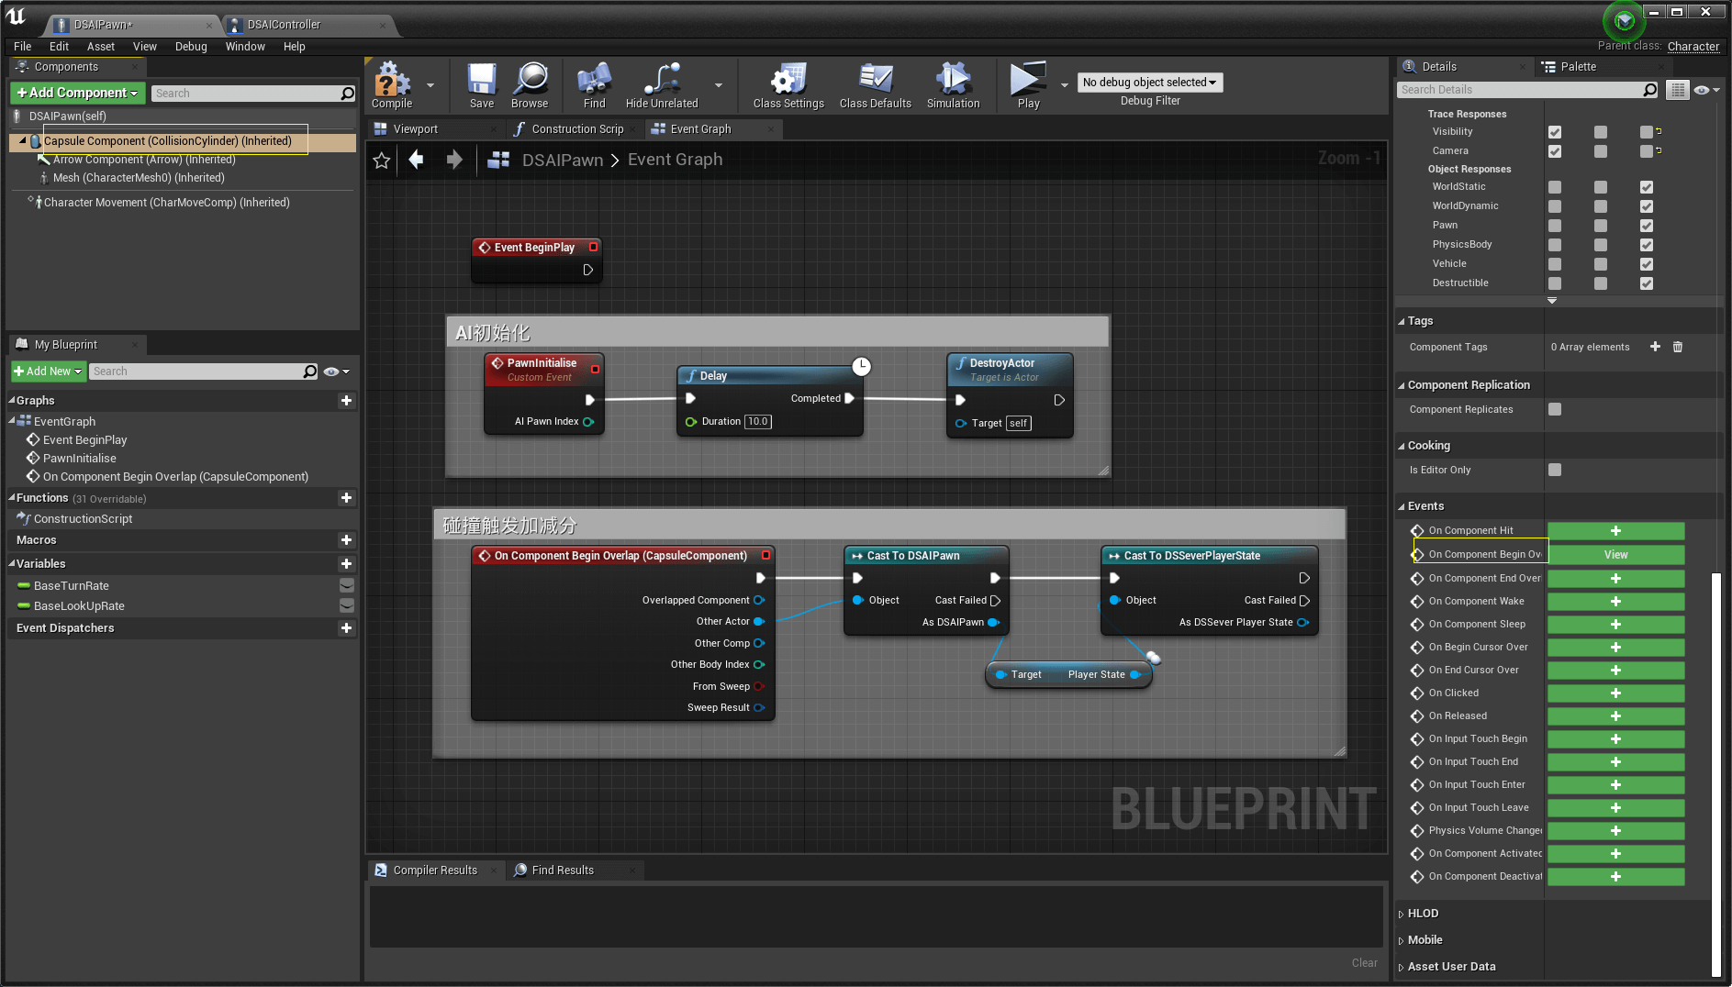Screen dimensions: 1732x987
Task: Switch to the Construction Script tab
Action: point(577,129)
